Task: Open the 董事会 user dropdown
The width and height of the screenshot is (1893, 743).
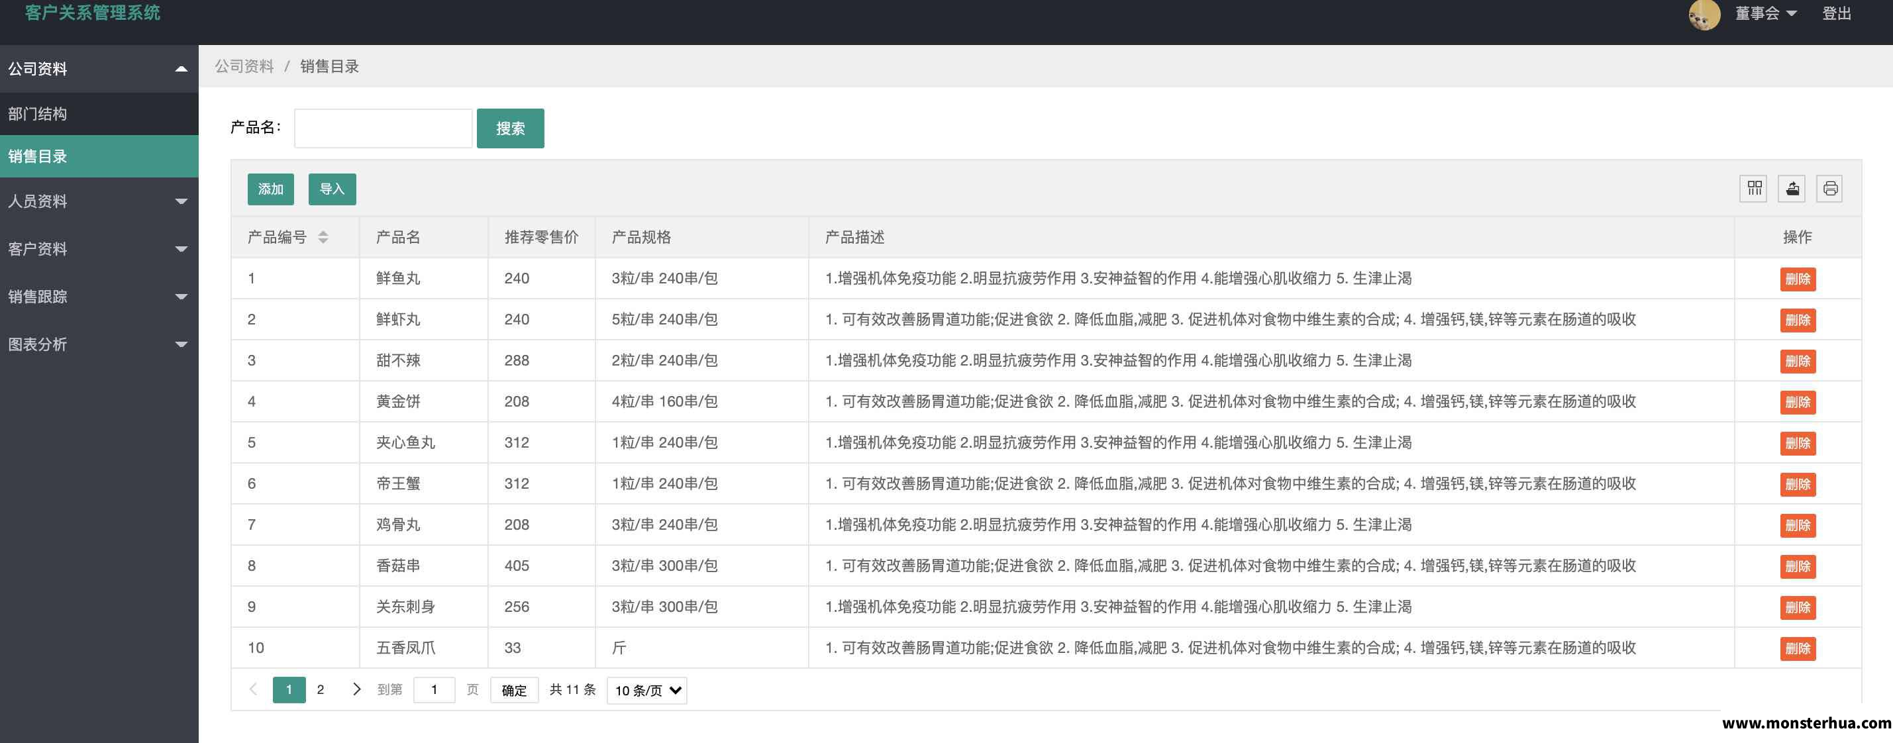Action: tap(1766, 14)
